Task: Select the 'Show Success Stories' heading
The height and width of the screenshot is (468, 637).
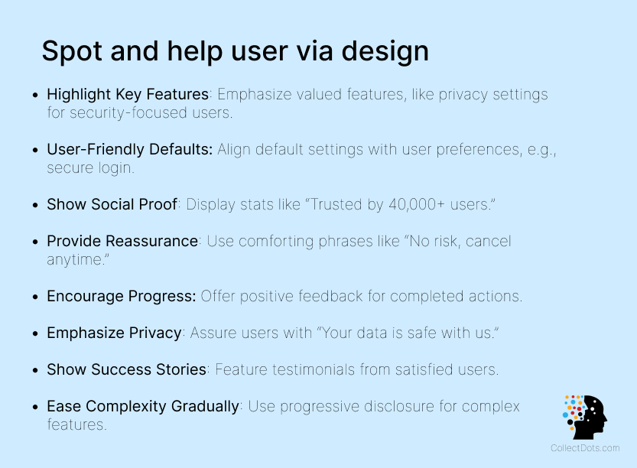Action: click(x=126, y=369)
